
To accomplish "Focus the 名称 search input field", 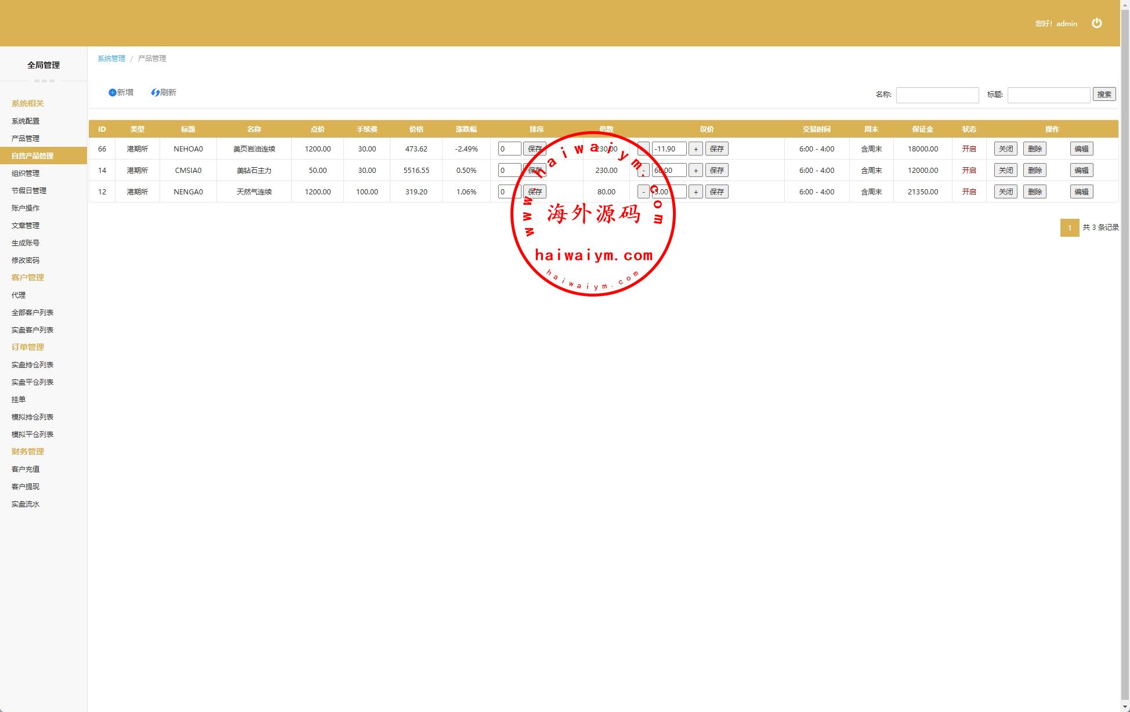I will (937, 95).
